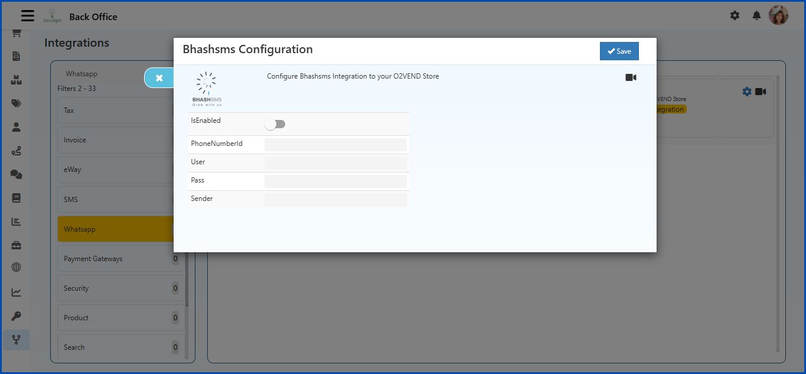The height and width of the screenshot is (374, 806).
Task: Open the chat messages icon in sidebar
Action: 16,174
